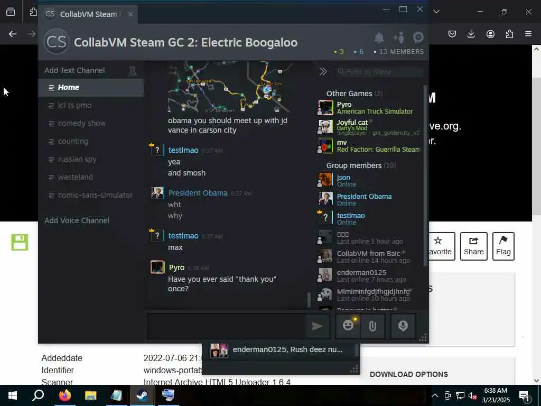Click the Group members section header
Screen dimensions: 541x406
pyautogui.click(x=361, y=165)
